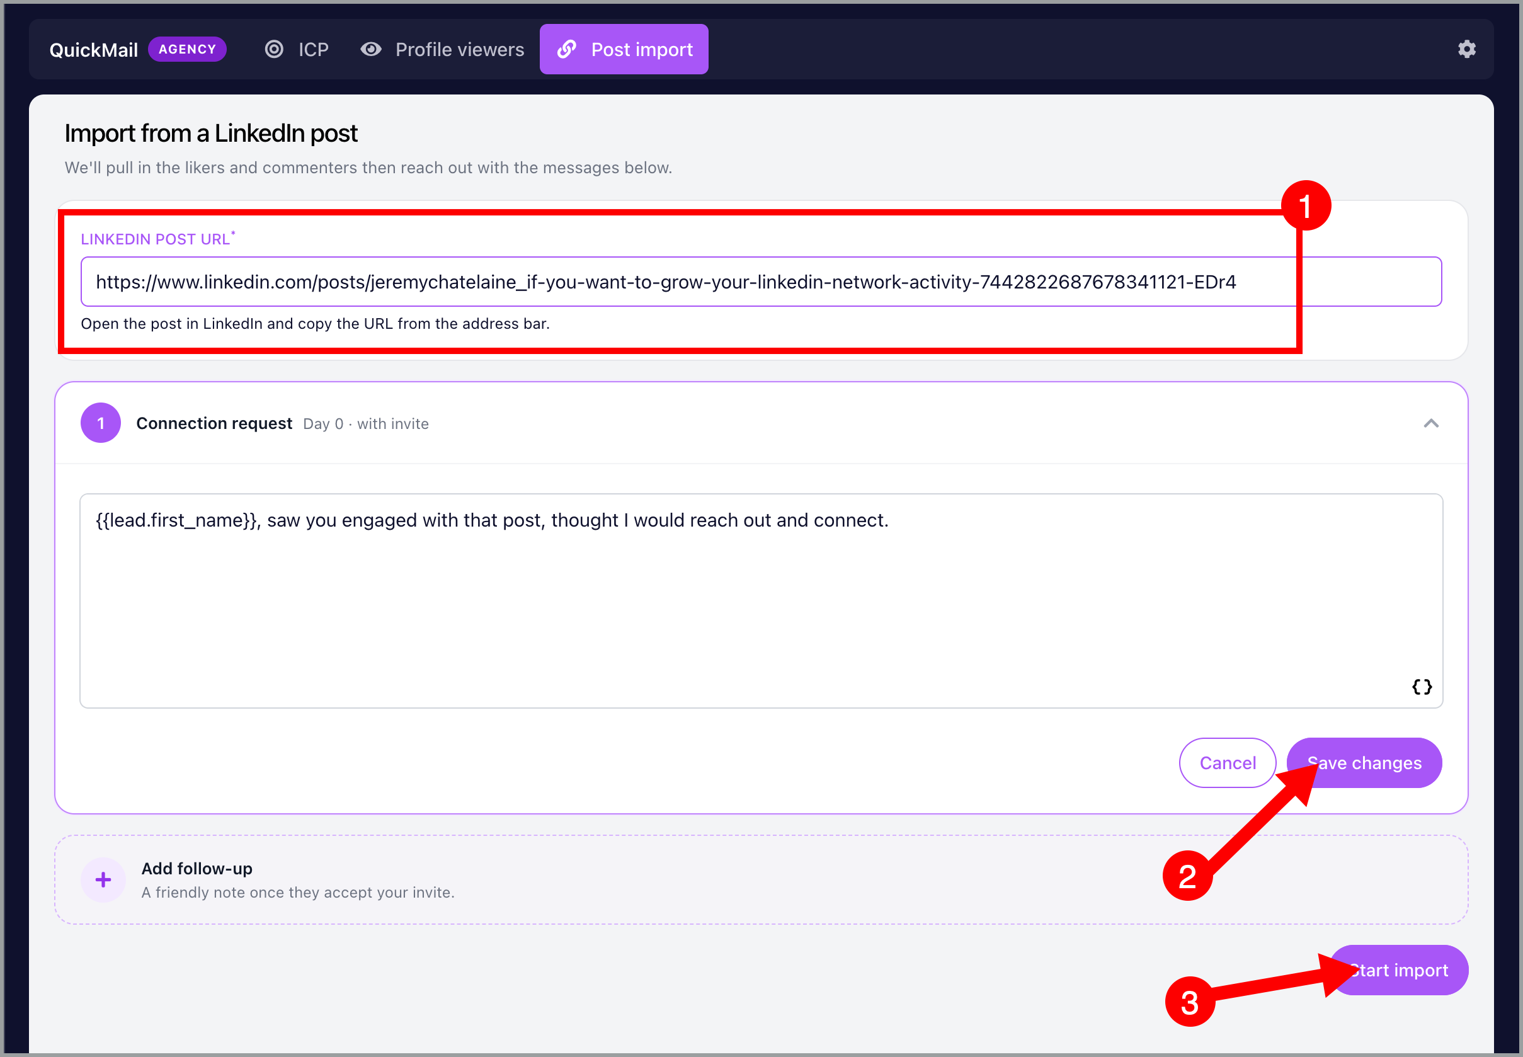Switch to the Profile viewers tab
Screen dimensions: 1523x1057
[442, 49]
